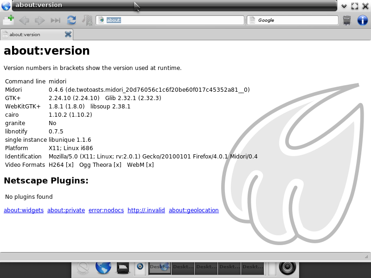Click the 'libunique 1.1.6' value

click(70, 140)
